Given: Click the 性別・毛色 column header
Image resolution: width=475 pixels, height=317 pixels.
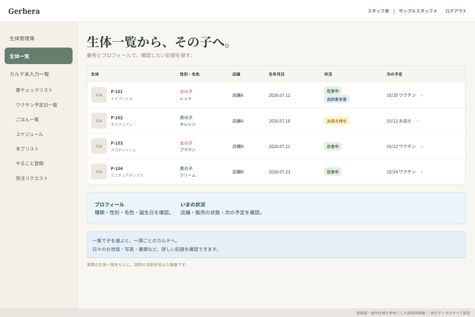Looking at the screenshot, I should click(x=190, y=74).
